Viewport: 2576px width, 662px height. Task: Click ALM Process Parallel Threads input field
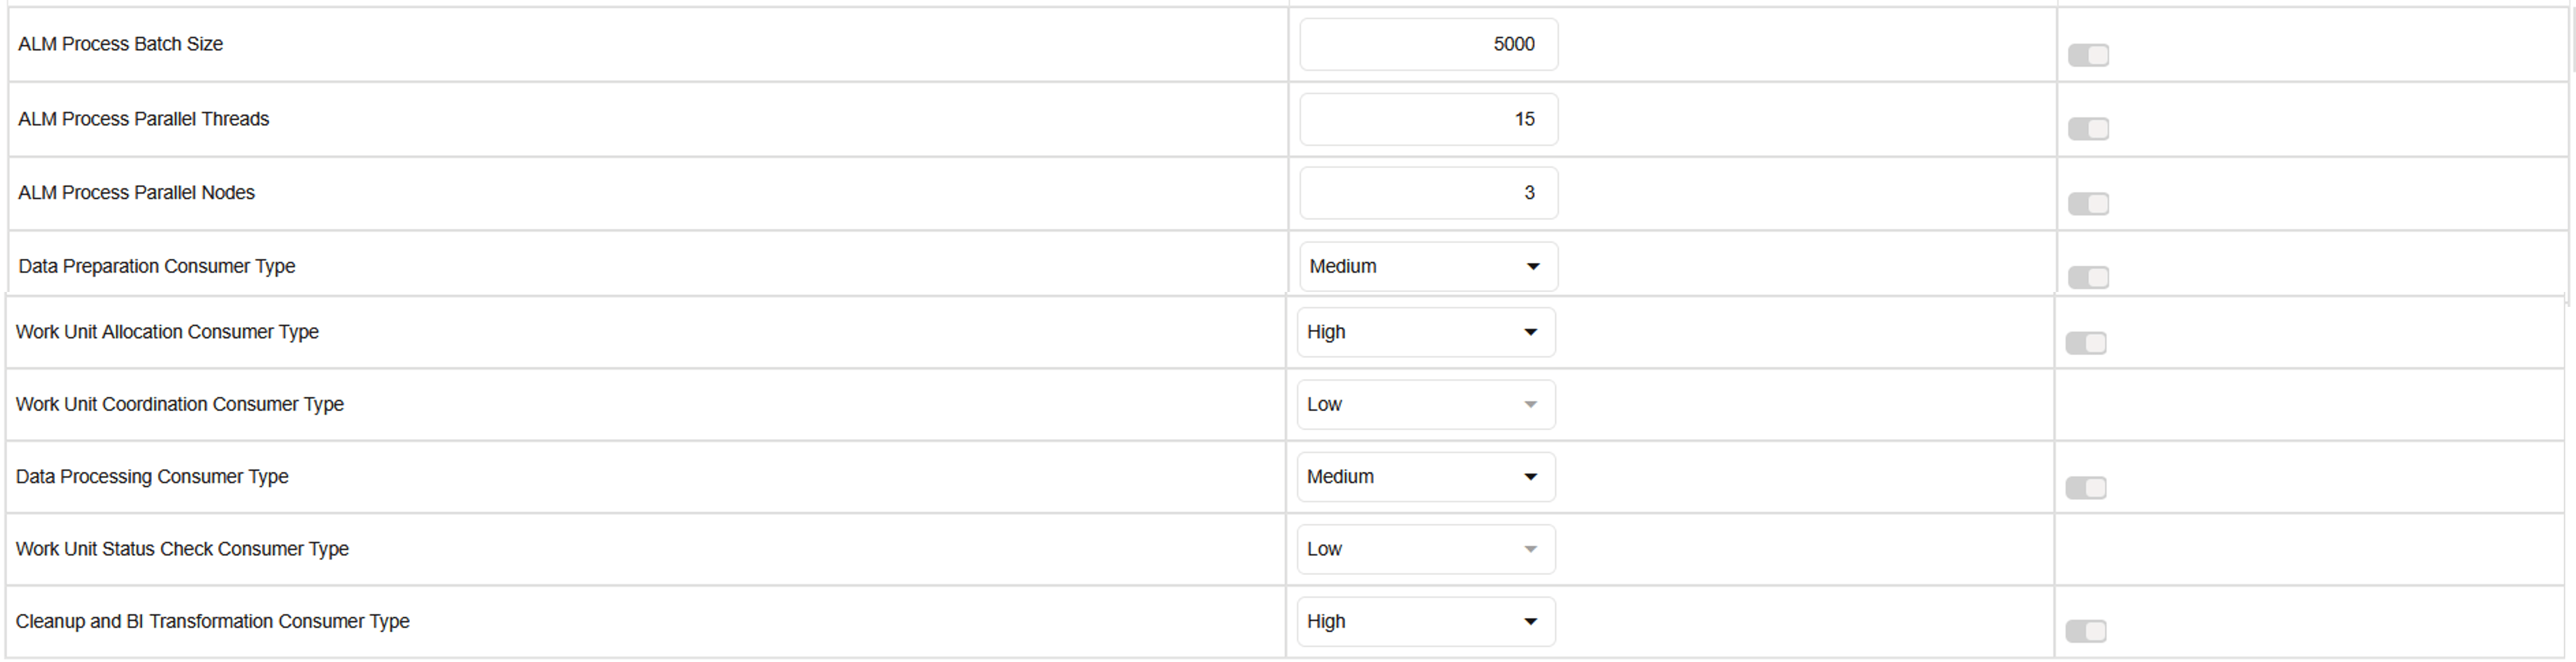[1428, 119]
